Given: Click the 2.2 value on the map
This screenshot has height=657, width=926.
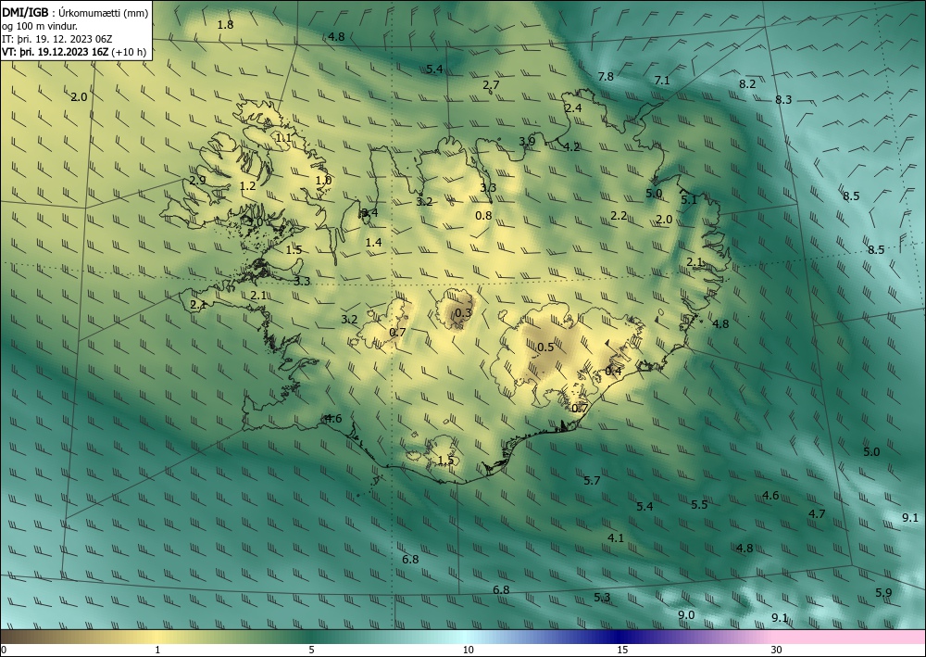Looking at the screenshot, I should [619, 216].
